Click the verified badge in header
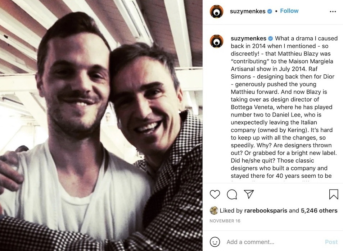The height and width of the screenshot is (251, 343). [270, 12]
